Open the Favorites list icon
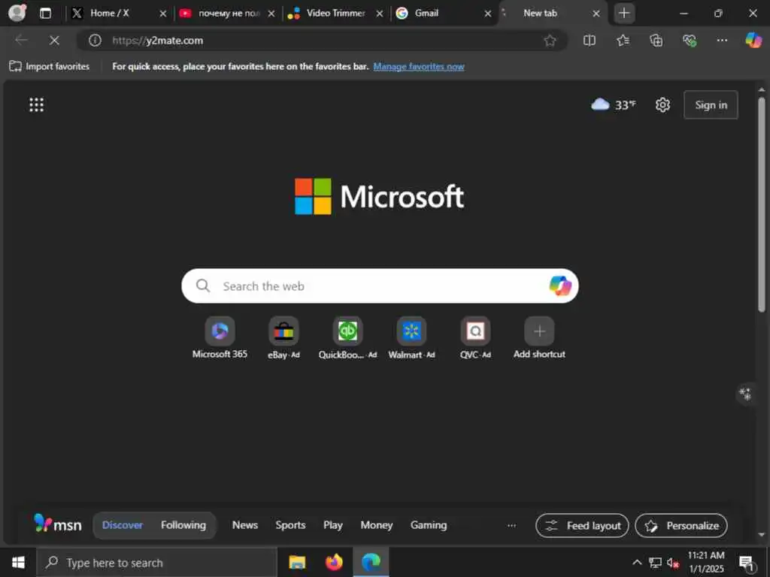Viewport: 770px width, 577px height. tap(623, 41)
